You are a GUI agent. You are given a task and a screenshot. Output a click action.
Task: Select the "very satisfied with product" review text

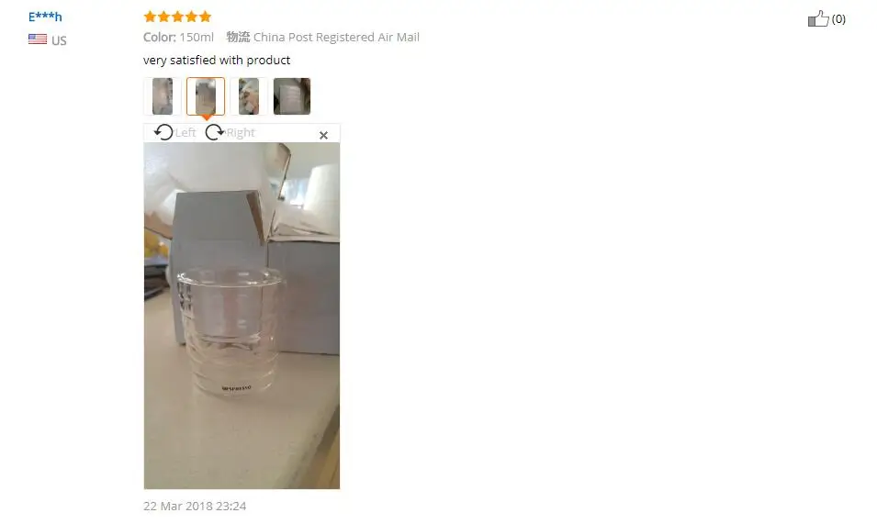[217, 60]
